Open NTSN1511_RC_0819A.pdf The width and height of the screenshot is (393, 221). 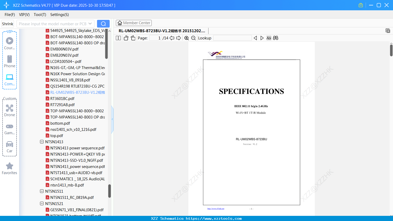(72, 197)
